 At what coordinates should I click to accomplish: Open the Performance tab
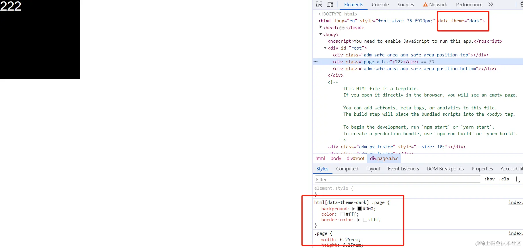click(469, 5)
